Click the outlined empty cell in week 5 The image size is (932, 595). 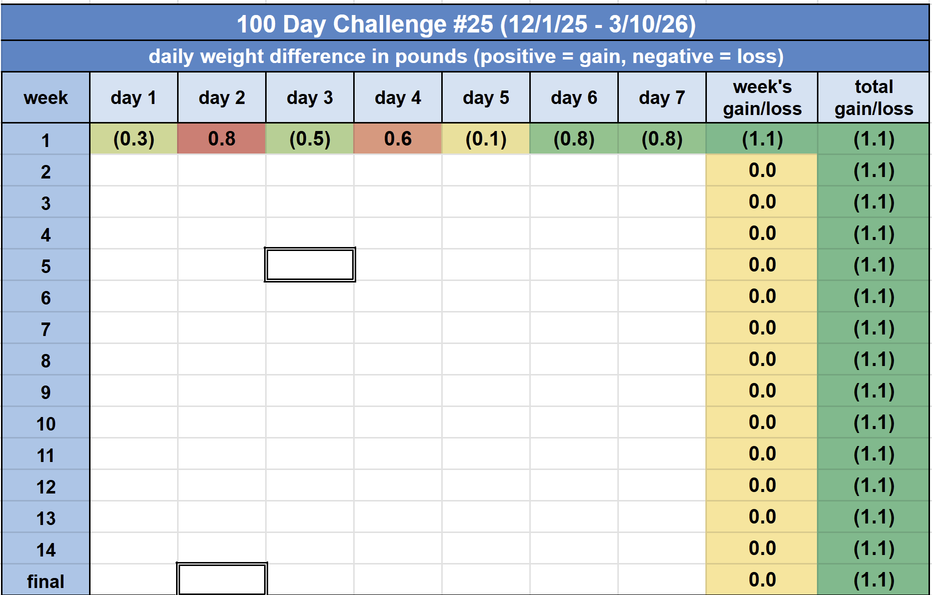click(310, 264)
